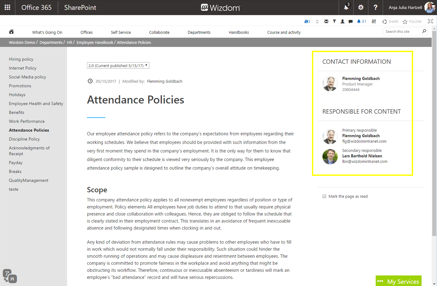Open the help question mark
Image resolution: width=437 pixels, height=286 pixels.
(375, 7)
